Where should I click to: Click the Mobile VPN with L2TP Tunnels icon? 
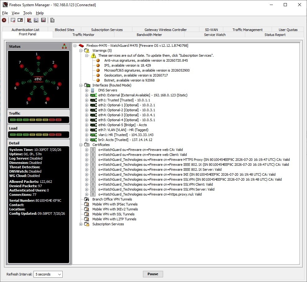pos(87,219)
